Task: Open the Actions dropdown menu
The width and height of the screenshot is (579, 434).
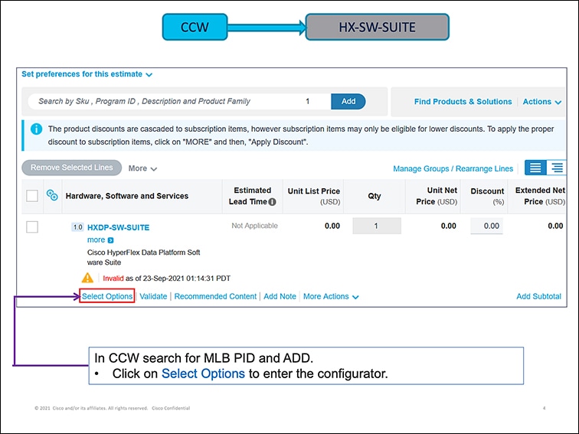Action: pos(541,102)
